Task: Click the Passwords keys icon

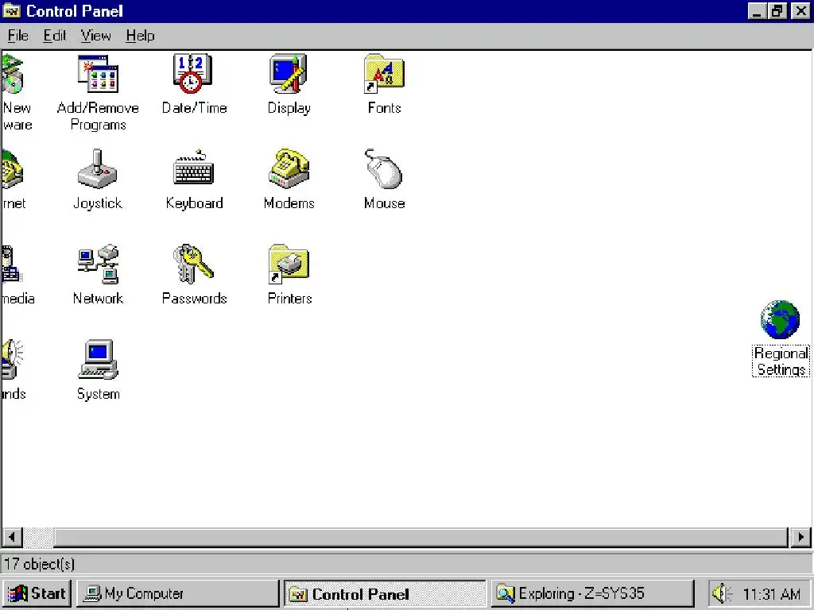Action: pos(192,264)
